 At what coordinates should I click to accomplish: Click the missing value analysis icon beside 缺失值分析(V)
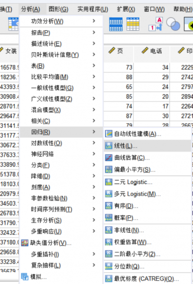25,243
